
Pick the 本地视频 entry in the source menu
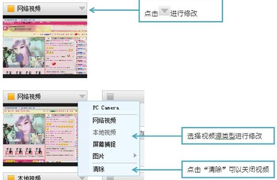point(104,133)
